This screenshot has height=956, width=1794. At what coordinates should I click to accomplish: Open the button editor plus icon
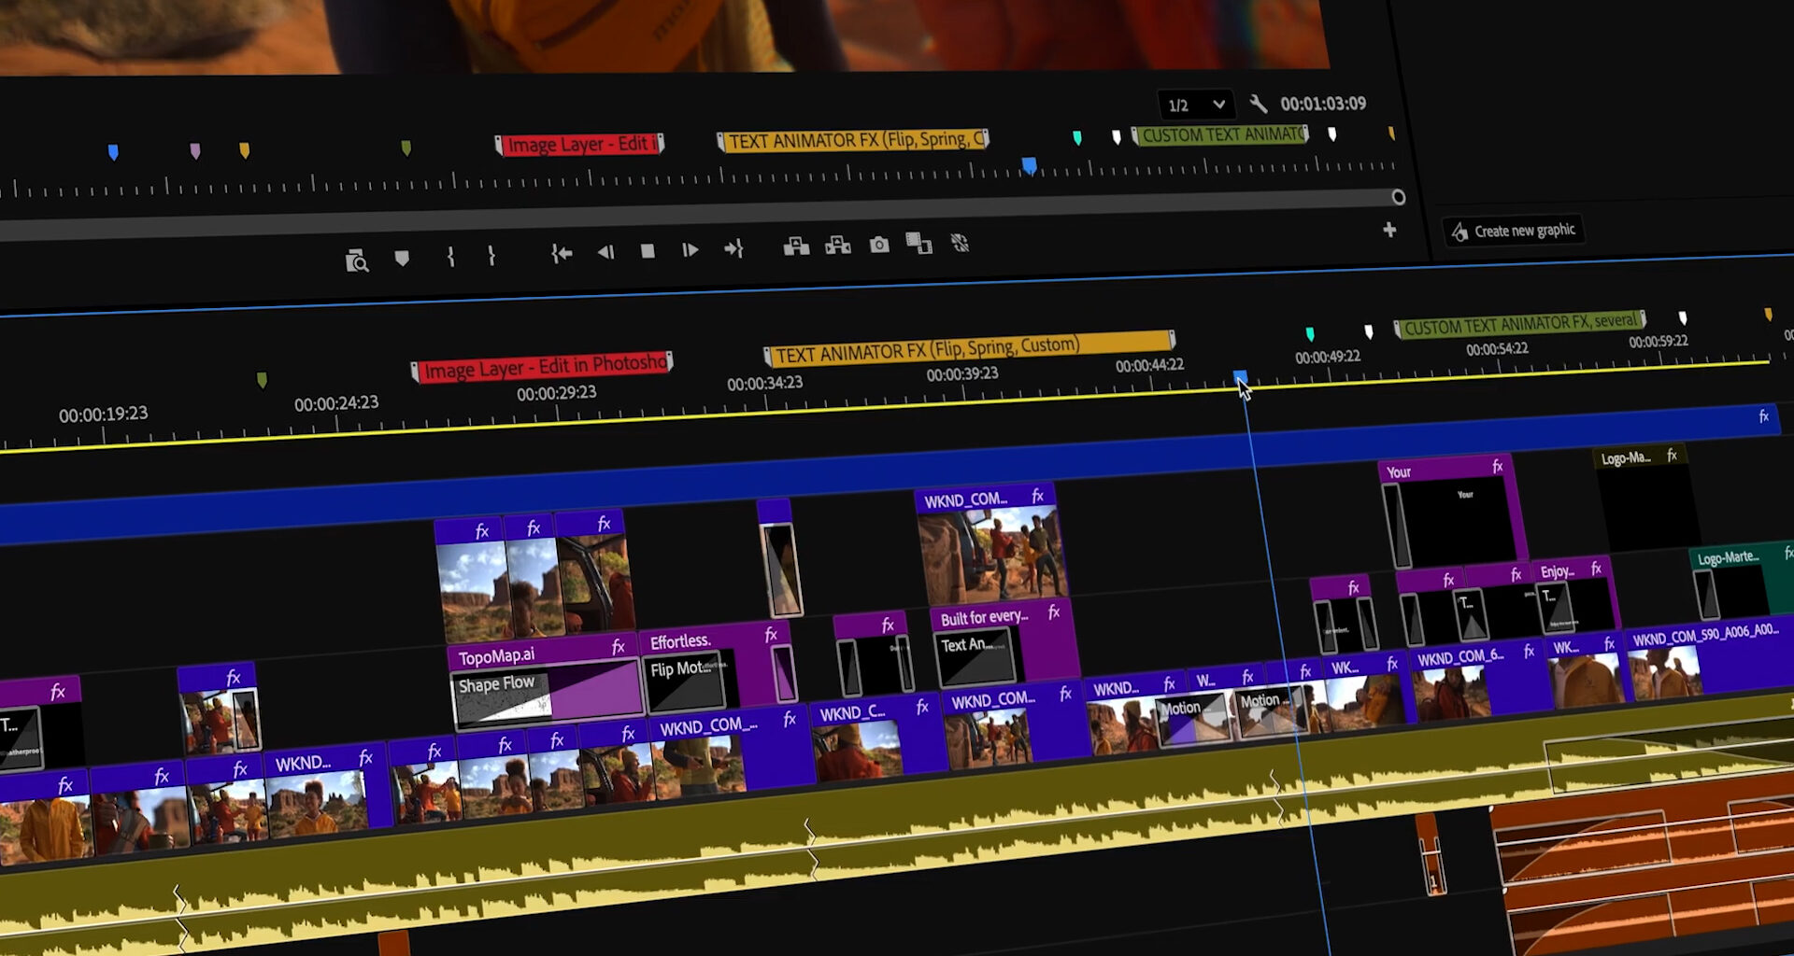point(1389,230)
